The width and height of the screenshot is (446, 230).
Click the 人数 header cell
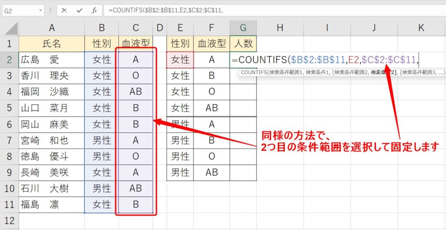[243, 44]
